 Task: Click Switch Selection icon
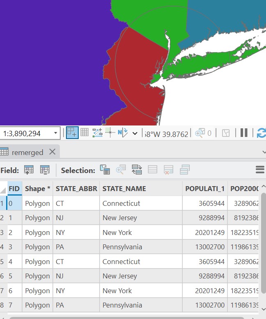(136, 170)
